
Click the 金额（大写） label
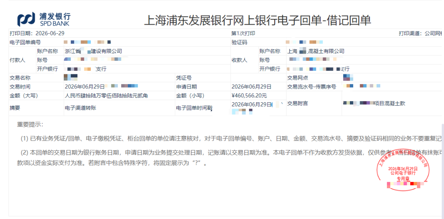(x=24, y=96)
